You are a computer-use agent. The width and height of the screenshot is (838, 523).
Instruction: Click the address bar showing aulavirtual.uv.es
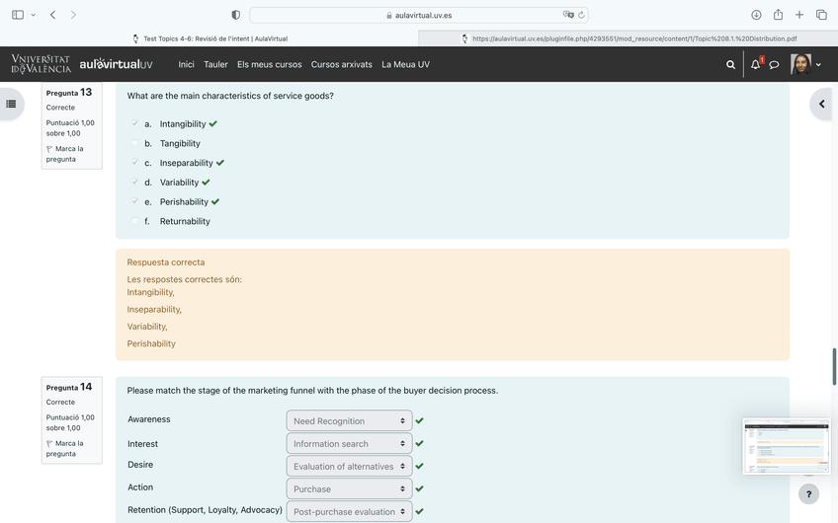click(418, 15)
